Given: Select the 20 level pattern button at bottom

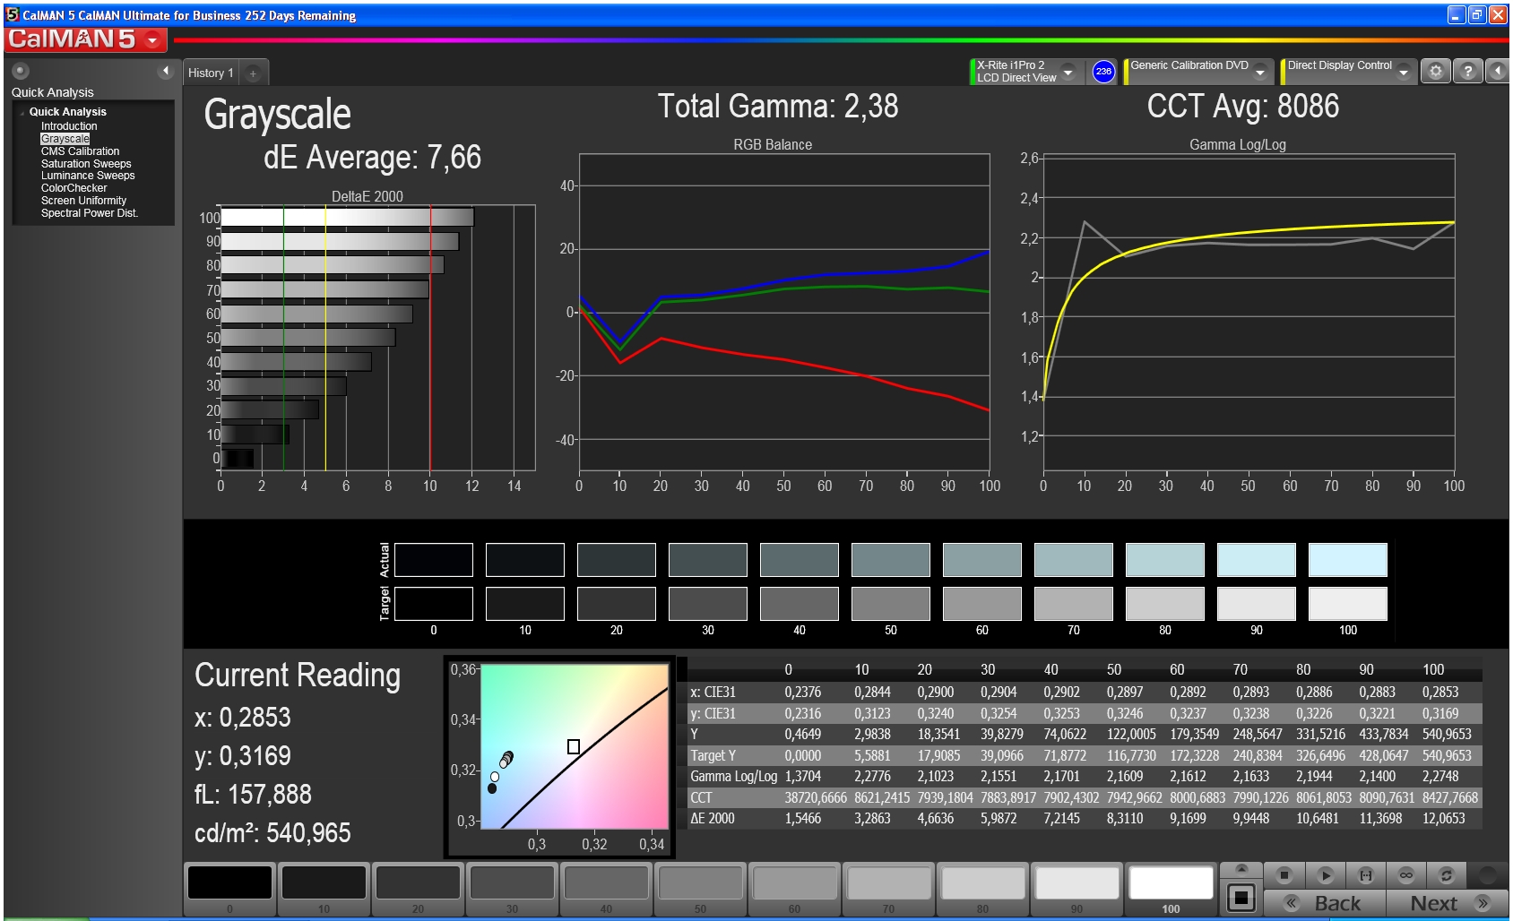Looking at the screenshot, I should (x=418, y=889).
